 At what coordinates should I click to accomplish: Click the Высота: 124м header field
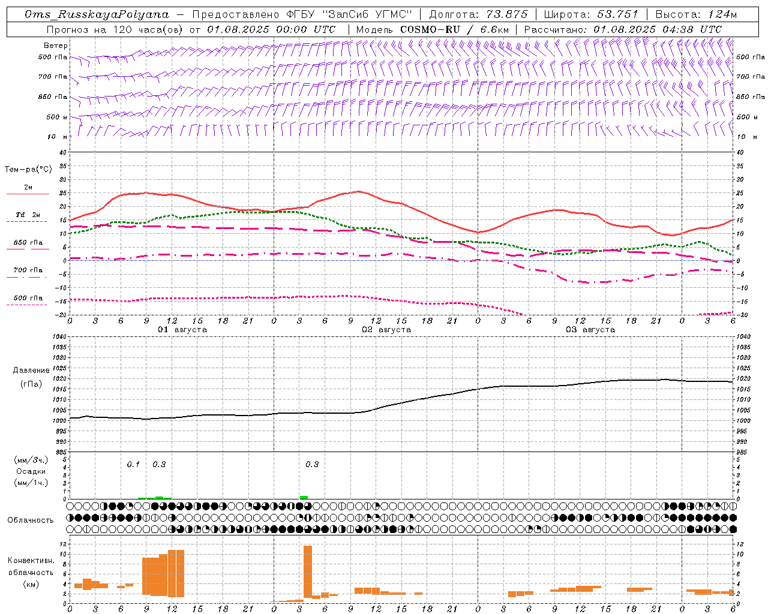coord(696,14)
